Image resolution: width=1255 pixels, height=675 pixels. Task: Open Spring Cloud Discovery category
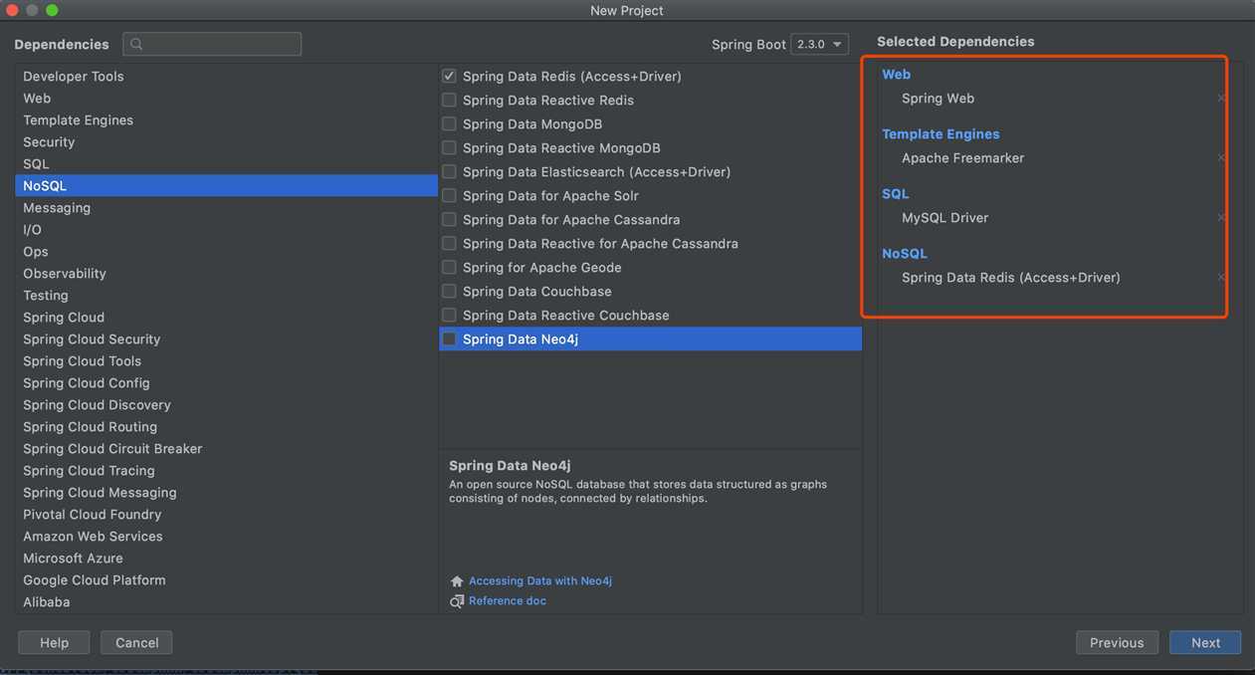(226, 405)
